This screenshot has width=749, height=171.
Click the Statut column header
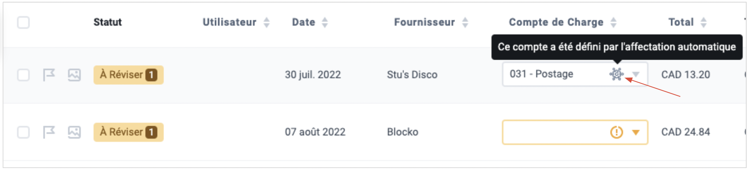107,22
